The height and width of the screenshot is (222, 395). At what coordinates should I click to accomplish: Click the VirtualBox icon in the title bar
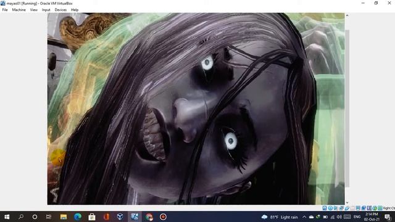coord(3,3)
